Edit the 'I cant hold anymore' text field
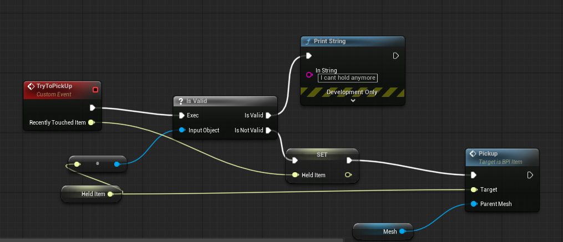 [348, 78]
